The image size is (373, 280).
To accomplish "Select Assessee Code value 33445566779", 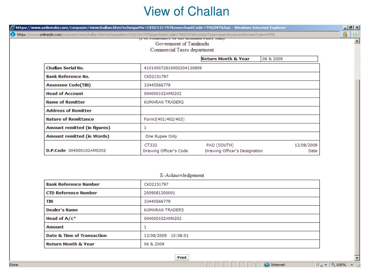I will pyautogui.click(x=157, y=85).
